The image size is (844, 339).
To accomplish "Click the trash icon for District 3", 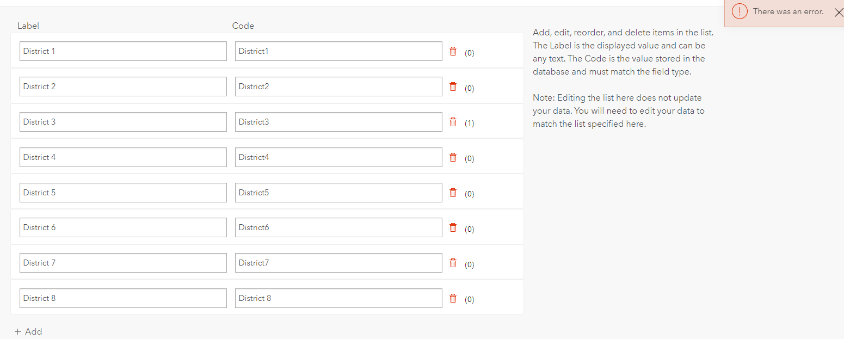I will 453,122.
